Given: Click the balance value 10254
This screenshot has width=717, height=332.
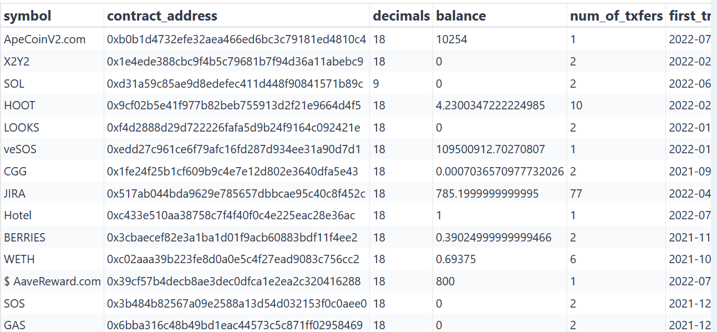Looking at the screenshot, I should pyautogui.click(x=452, y=39).
